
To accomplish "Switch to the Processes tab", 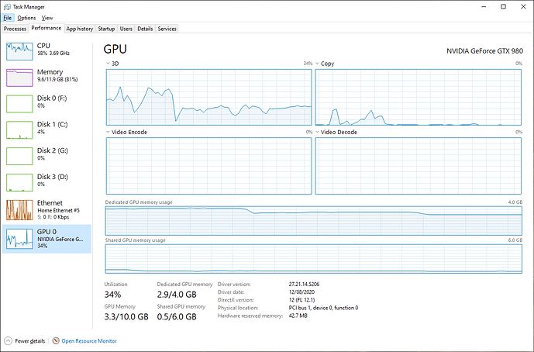I will (15, 29).
